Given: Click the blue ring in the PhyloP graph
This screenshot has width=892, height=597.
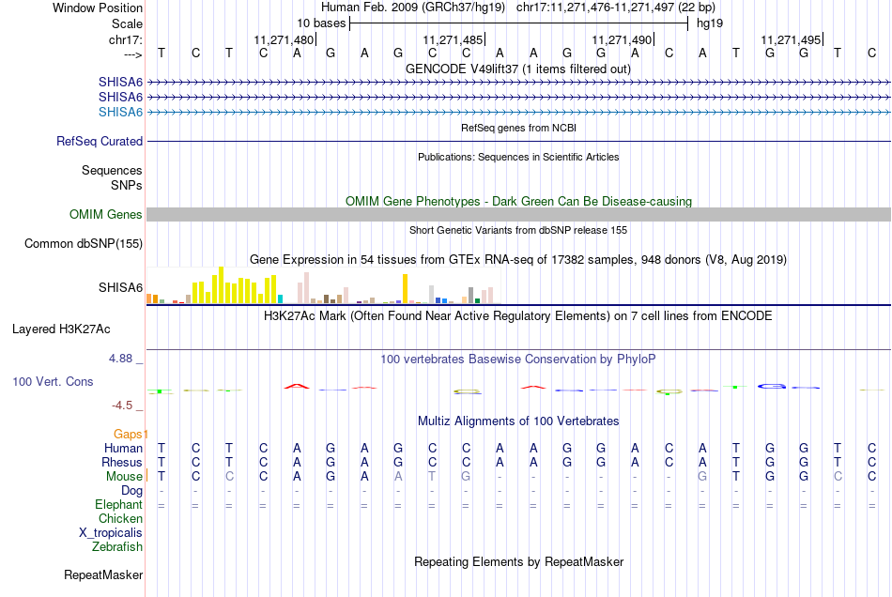Looking at the screenshot, I should tap(772, 387).
